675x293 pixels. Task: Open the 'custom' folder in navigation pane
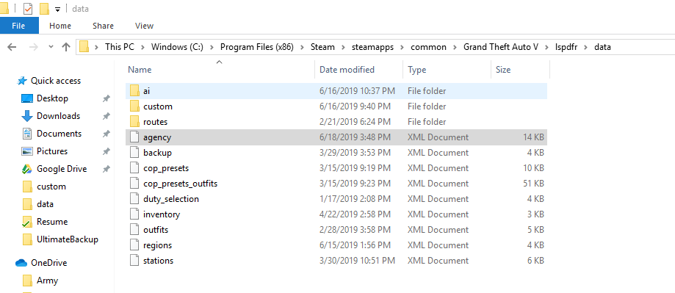[x=51, y=187]
